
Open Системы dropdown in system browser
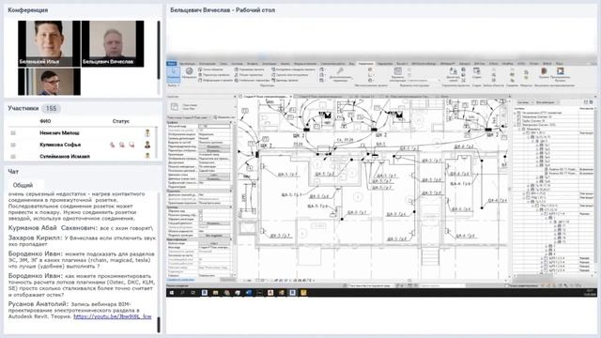tap(524, 102)
